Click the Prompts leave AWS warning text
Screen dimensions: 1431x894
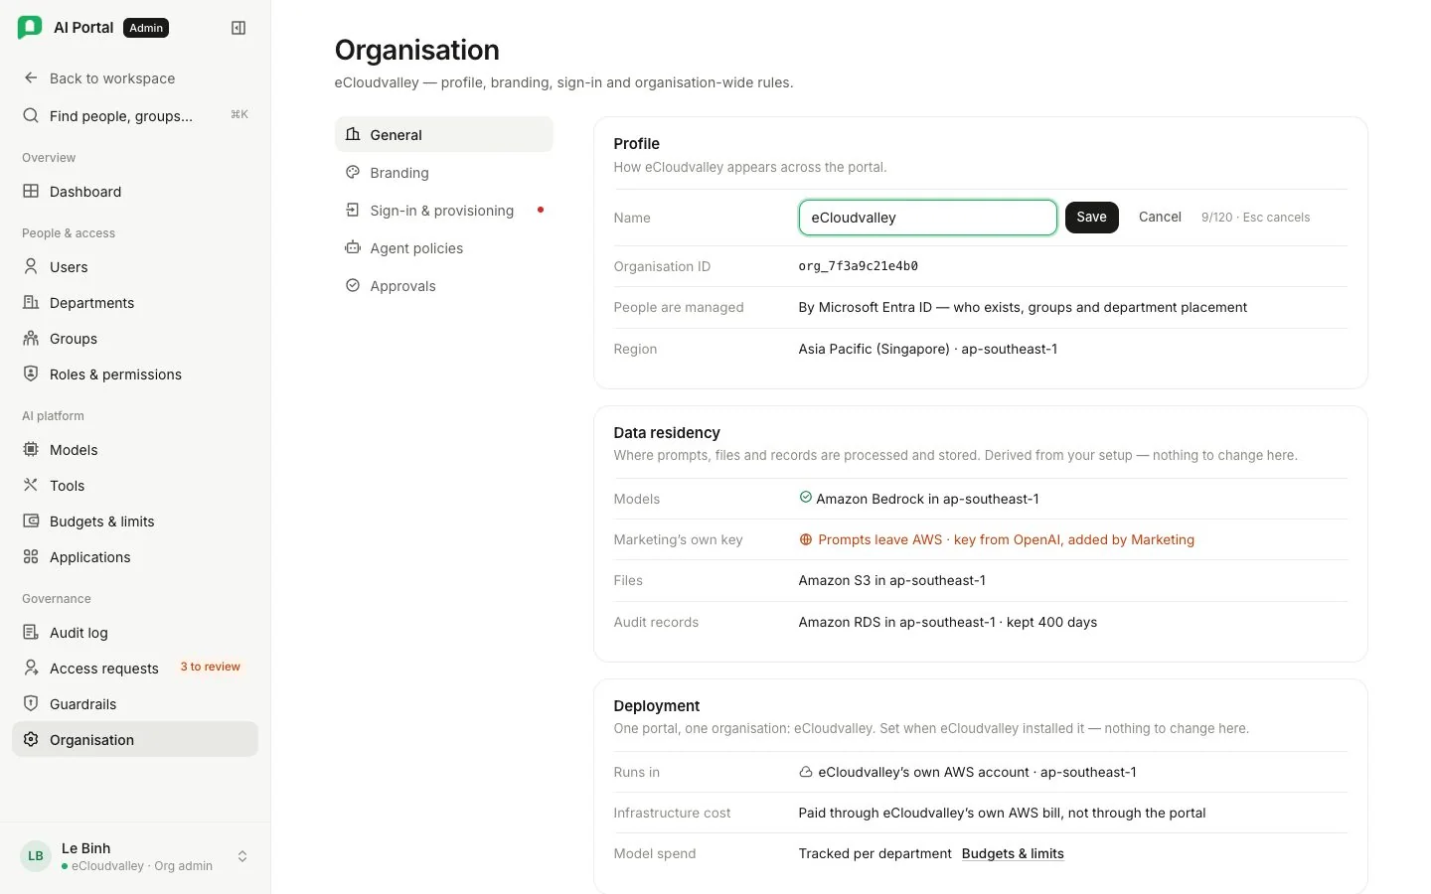[1006, 539]
